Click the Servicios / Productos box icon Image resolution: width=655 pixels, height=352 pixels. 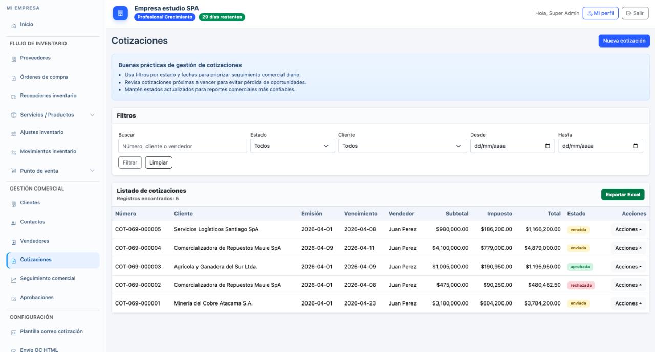click(14, 115)
